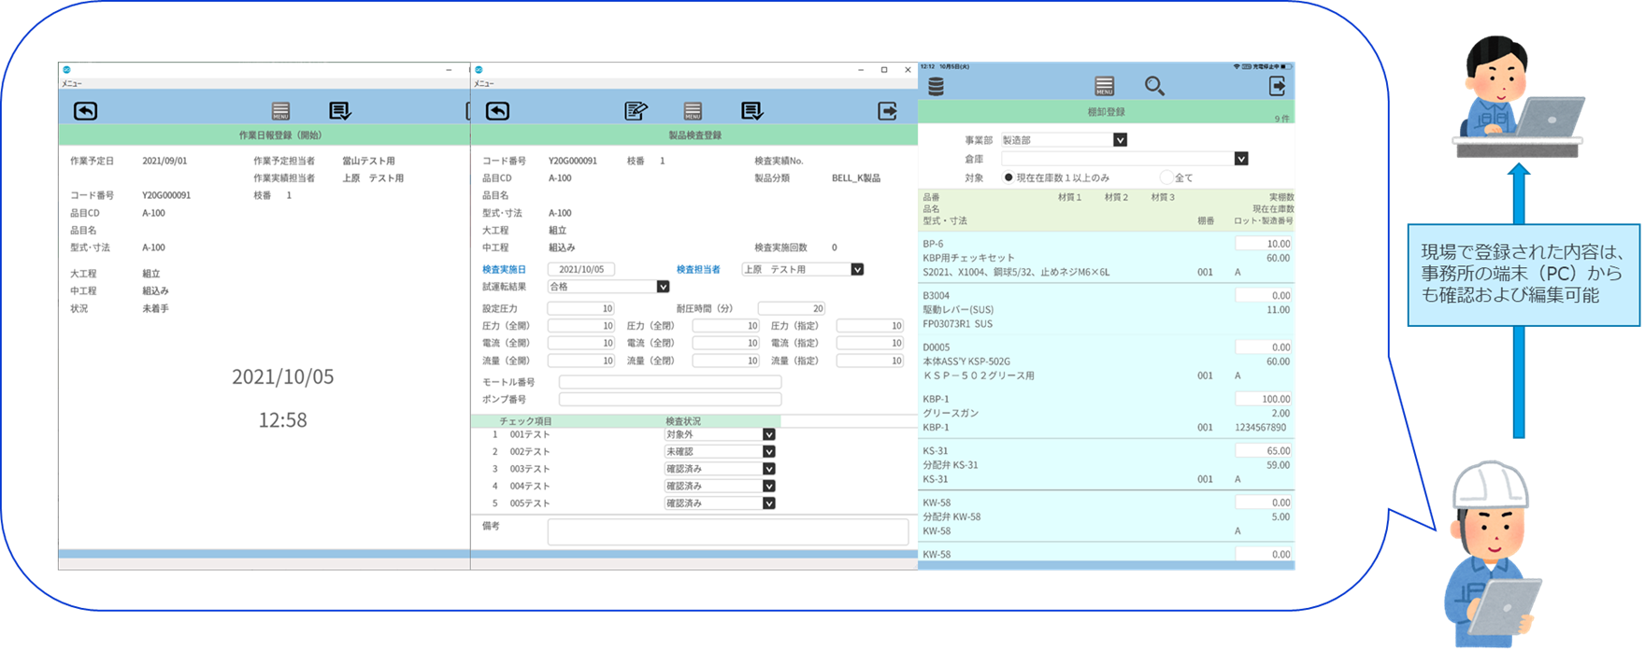The height and width of the screenshot is (651, 1645).
Task: Open MENU icon in 作業日報登録 window
Action: 280,111
